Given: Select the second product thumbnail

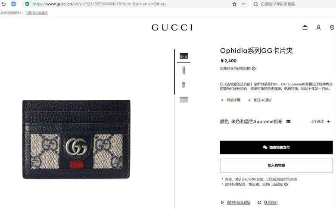Looking at the screenshot, I should [x=184, y=70].
